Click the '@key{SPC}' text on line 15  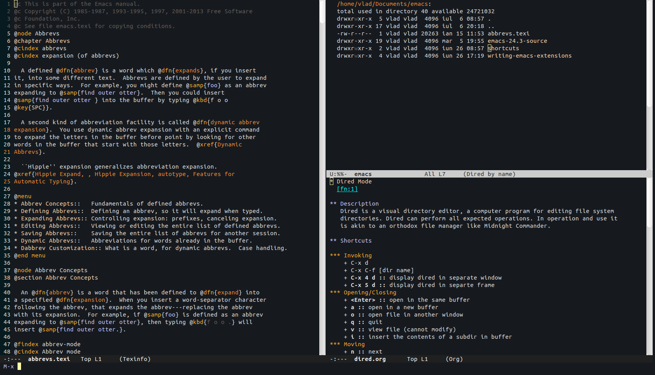[x=32, y=107]
